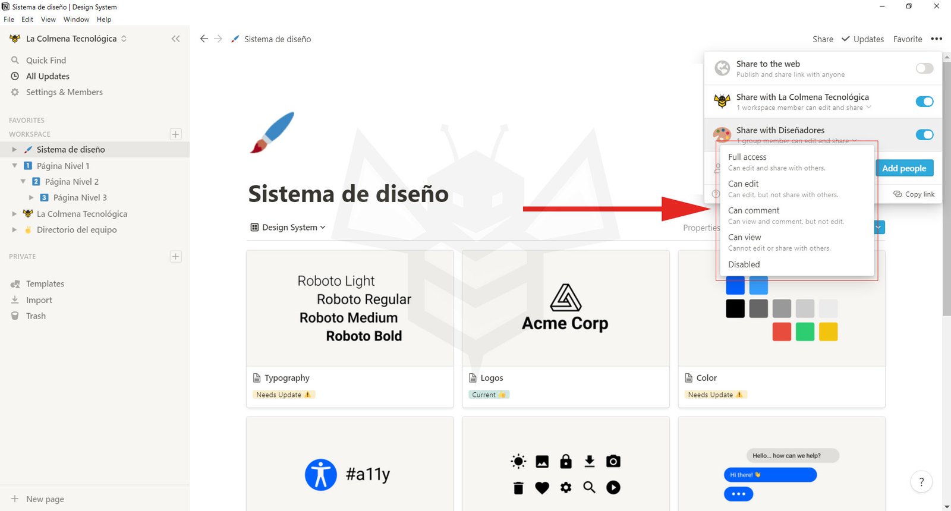The height and width of the screenshot is (511, 951).
Task: Click the plus icon beside New page
Action: 15,499
